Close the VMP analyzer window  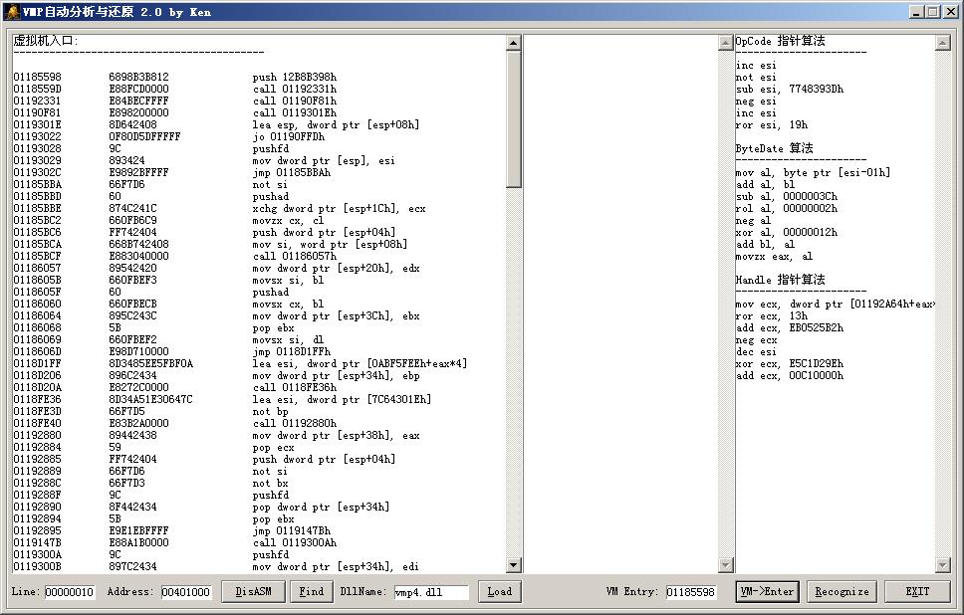point(949,12)
